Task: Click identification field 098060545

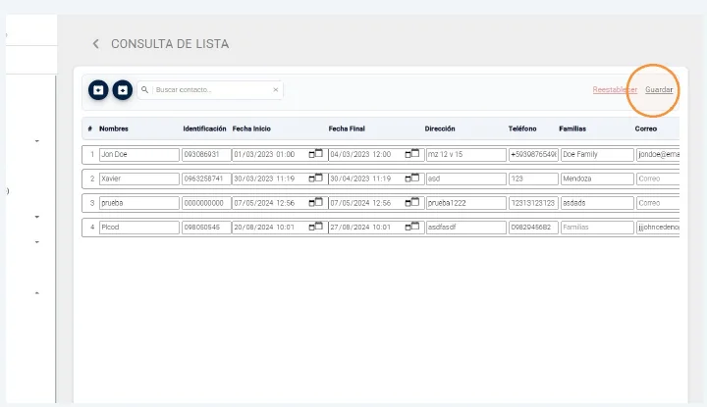Action: (206, 228)
